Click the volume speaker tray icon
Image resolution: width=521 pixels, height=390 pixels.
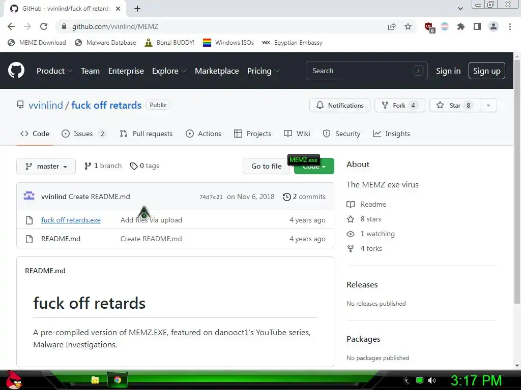coord(432,380)
